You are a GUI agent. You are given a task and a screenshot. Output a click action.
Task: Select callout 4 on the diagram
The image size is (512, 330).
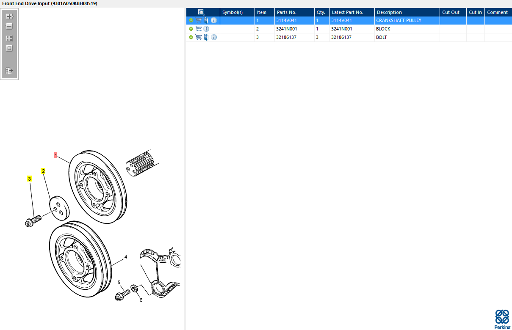126,257
